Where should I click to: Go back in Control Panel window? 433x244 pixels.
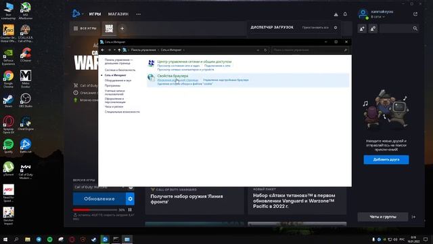(103, 50)
